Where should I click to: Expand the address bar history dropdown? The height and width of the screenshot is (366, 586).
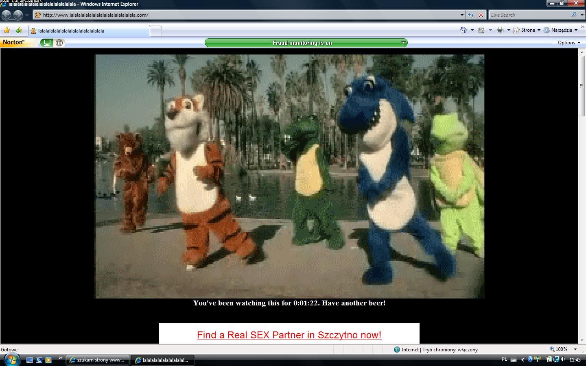[462, 15]
